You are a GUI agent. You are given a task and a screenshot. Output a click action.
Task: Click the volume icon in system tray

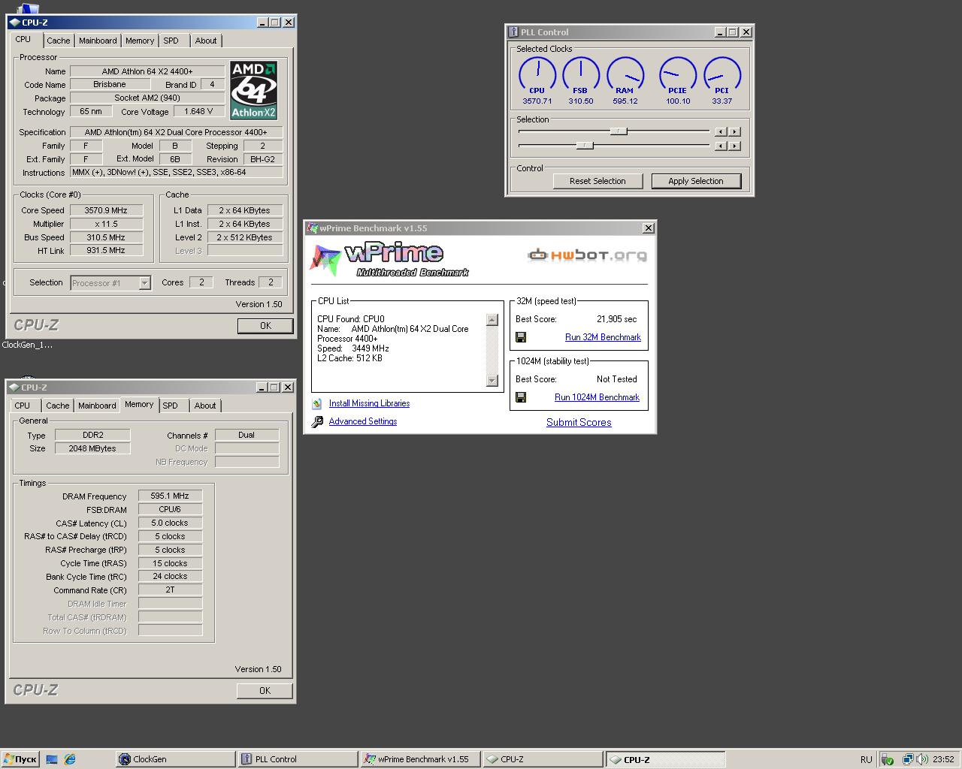(x=923, y=759)
